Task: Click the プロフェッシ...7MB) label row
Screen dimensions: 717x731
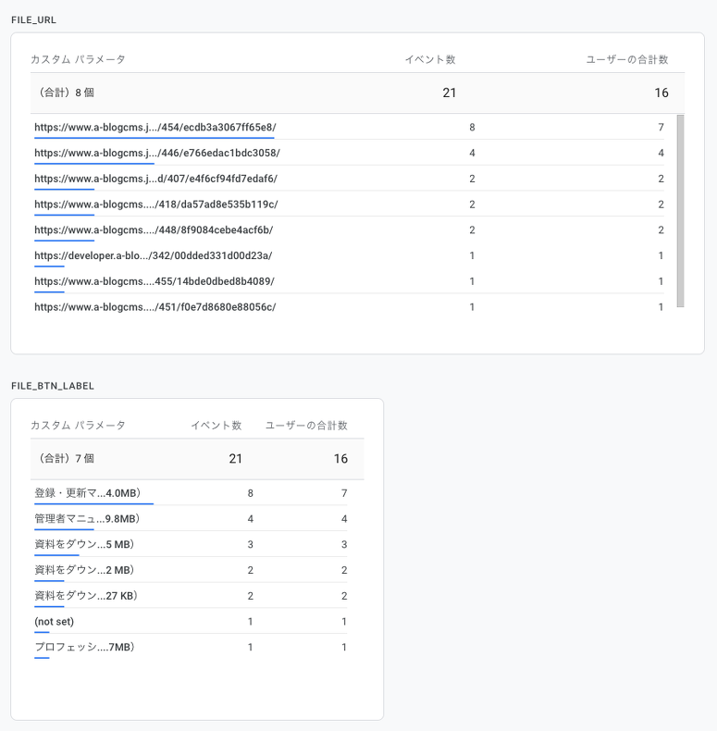Action: 84,648
